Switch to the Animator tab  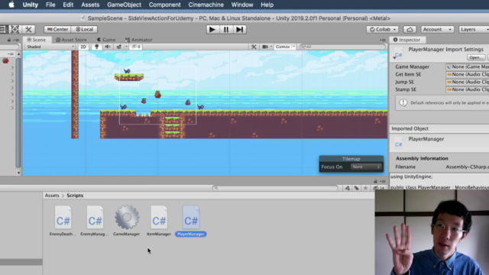138,40
